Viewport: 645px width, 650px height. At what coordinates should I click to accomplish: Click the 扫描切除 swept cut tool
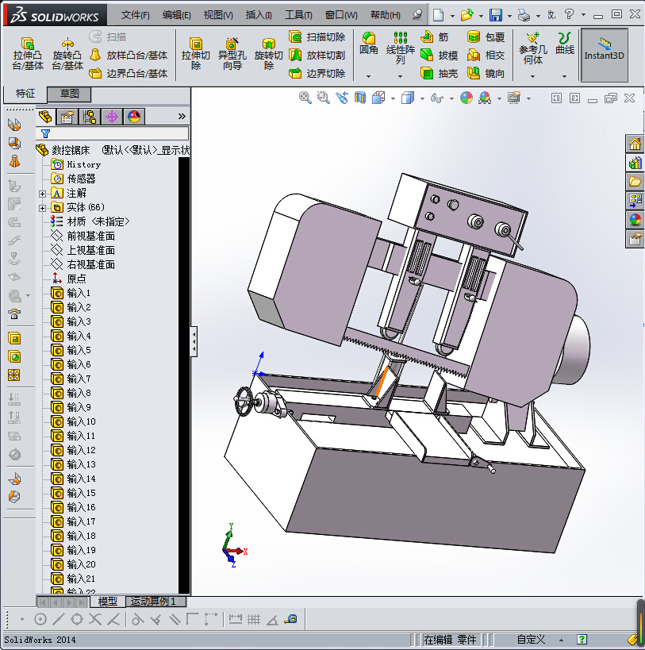coord(317,37)
